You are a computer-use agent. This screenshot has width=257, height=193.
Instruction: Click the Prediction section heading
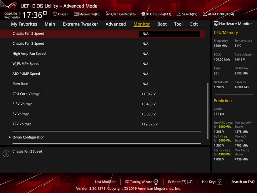click(223, 100)
